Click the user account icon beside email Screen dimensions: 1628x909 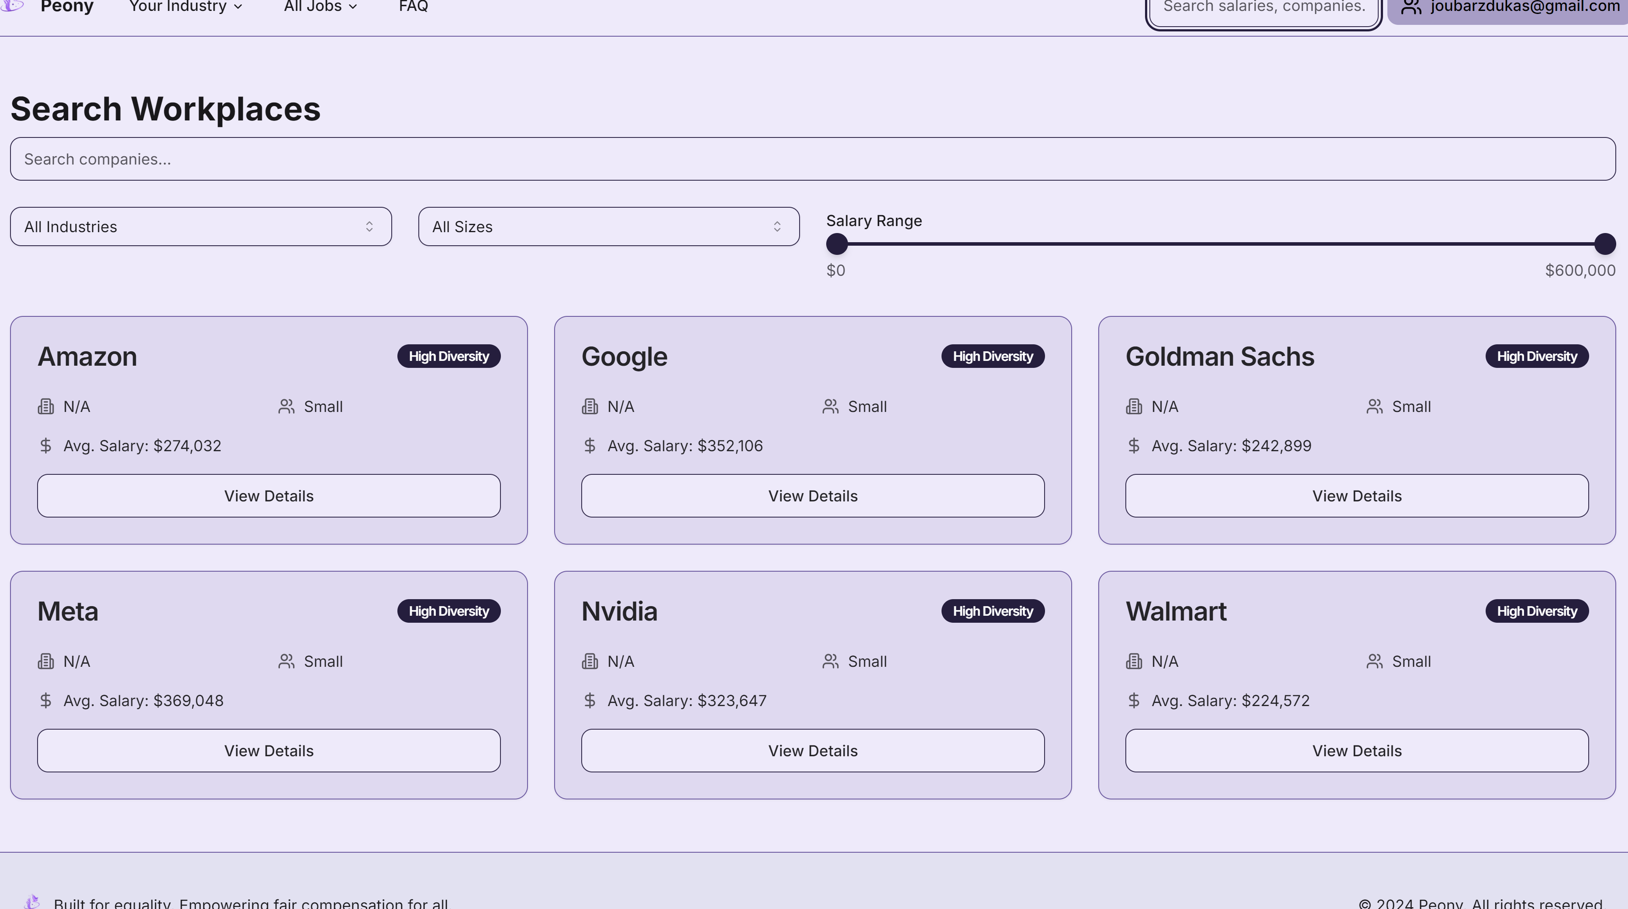click(x=1411, y=7)
